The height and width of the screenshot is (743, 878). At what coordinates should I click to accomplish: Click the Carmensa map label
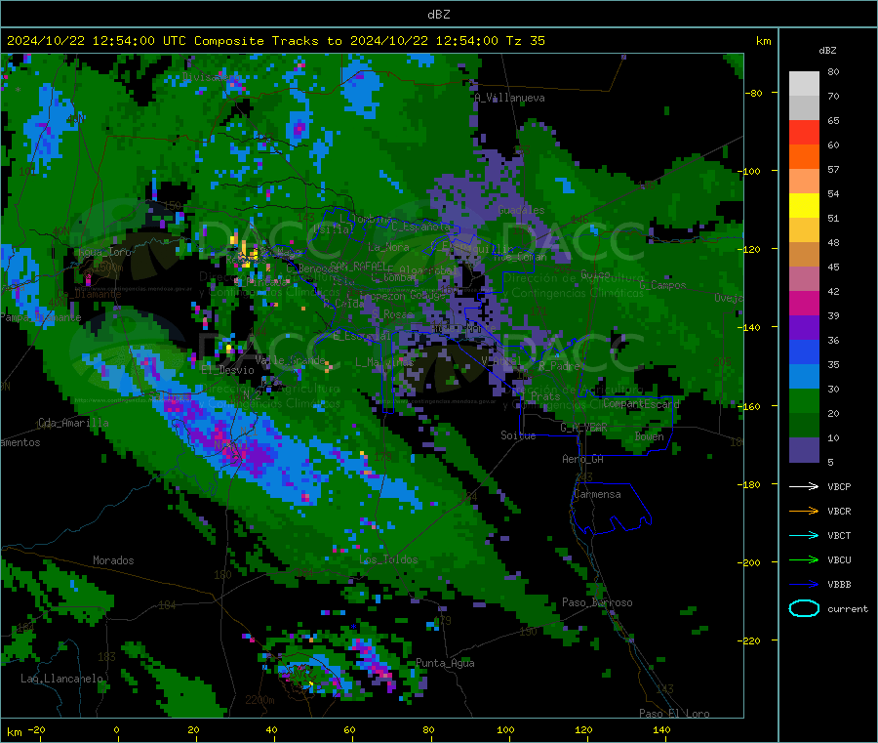click(597, 494)
